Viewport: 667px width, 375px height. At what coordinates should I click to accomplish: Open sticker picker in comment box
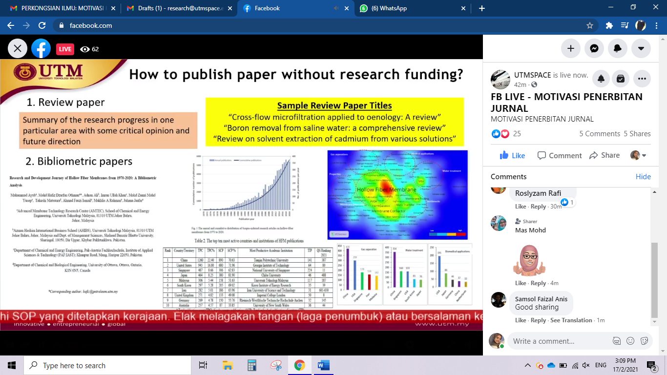(x=644, y=341)
